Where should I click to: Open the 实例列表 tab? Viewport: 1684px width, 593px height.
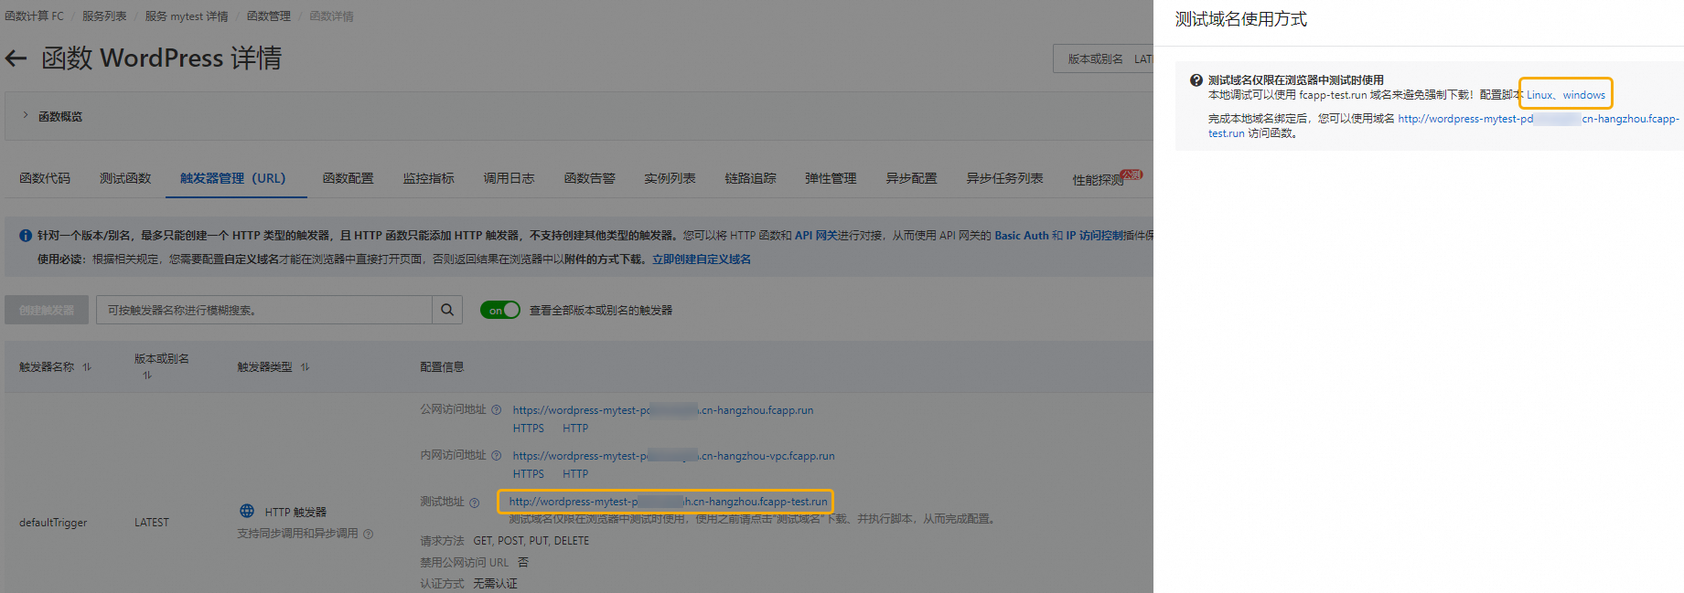click(670, 178)
